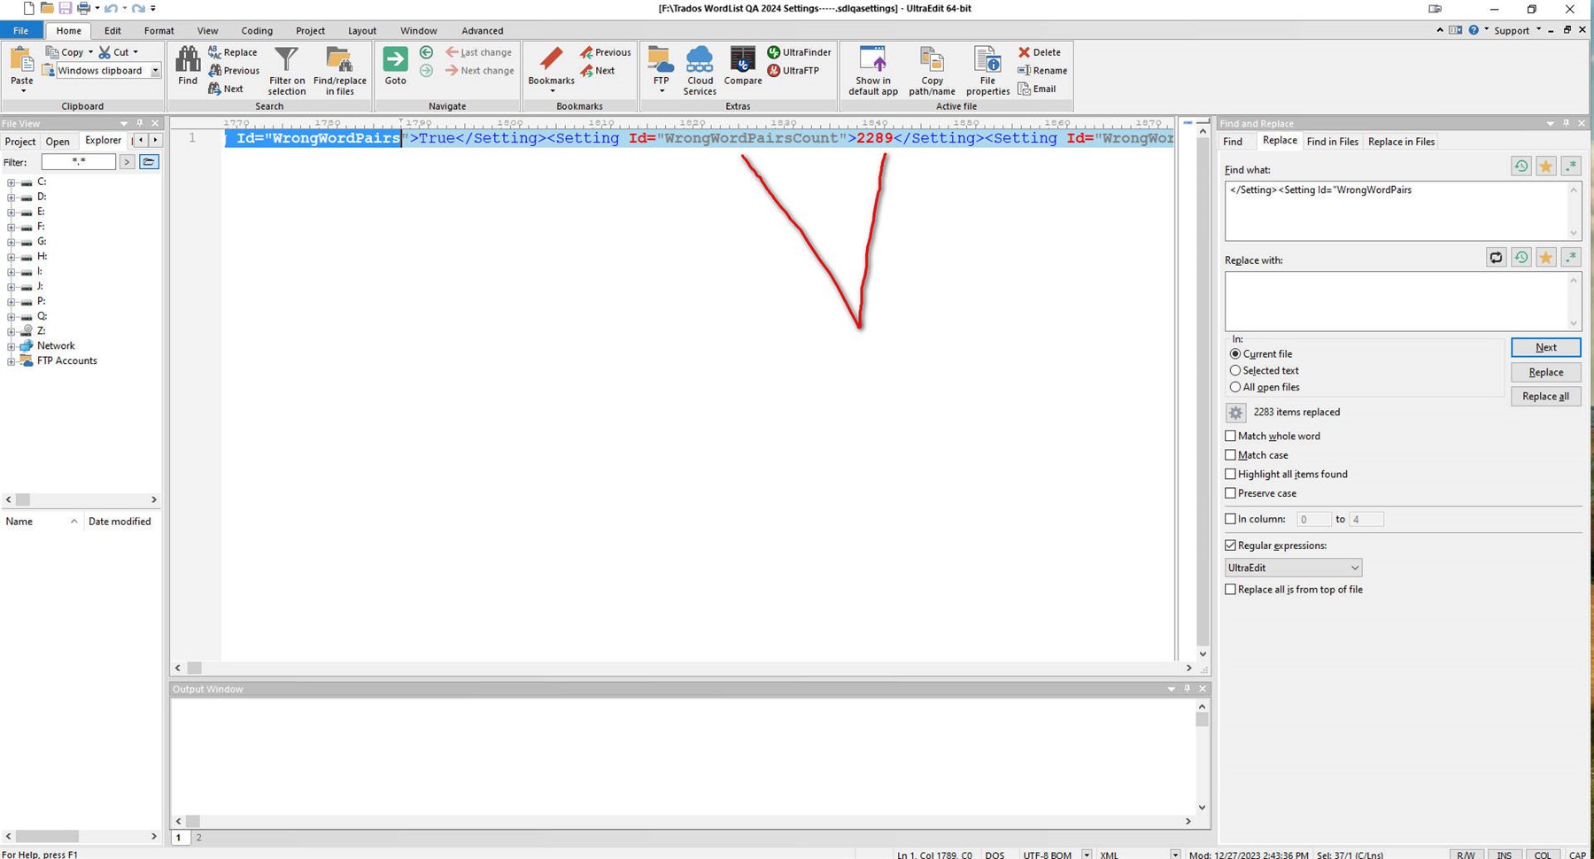Screen dimensions: 1594x859
Task: Open the Bookmarks tool
Action: point(551,69)
